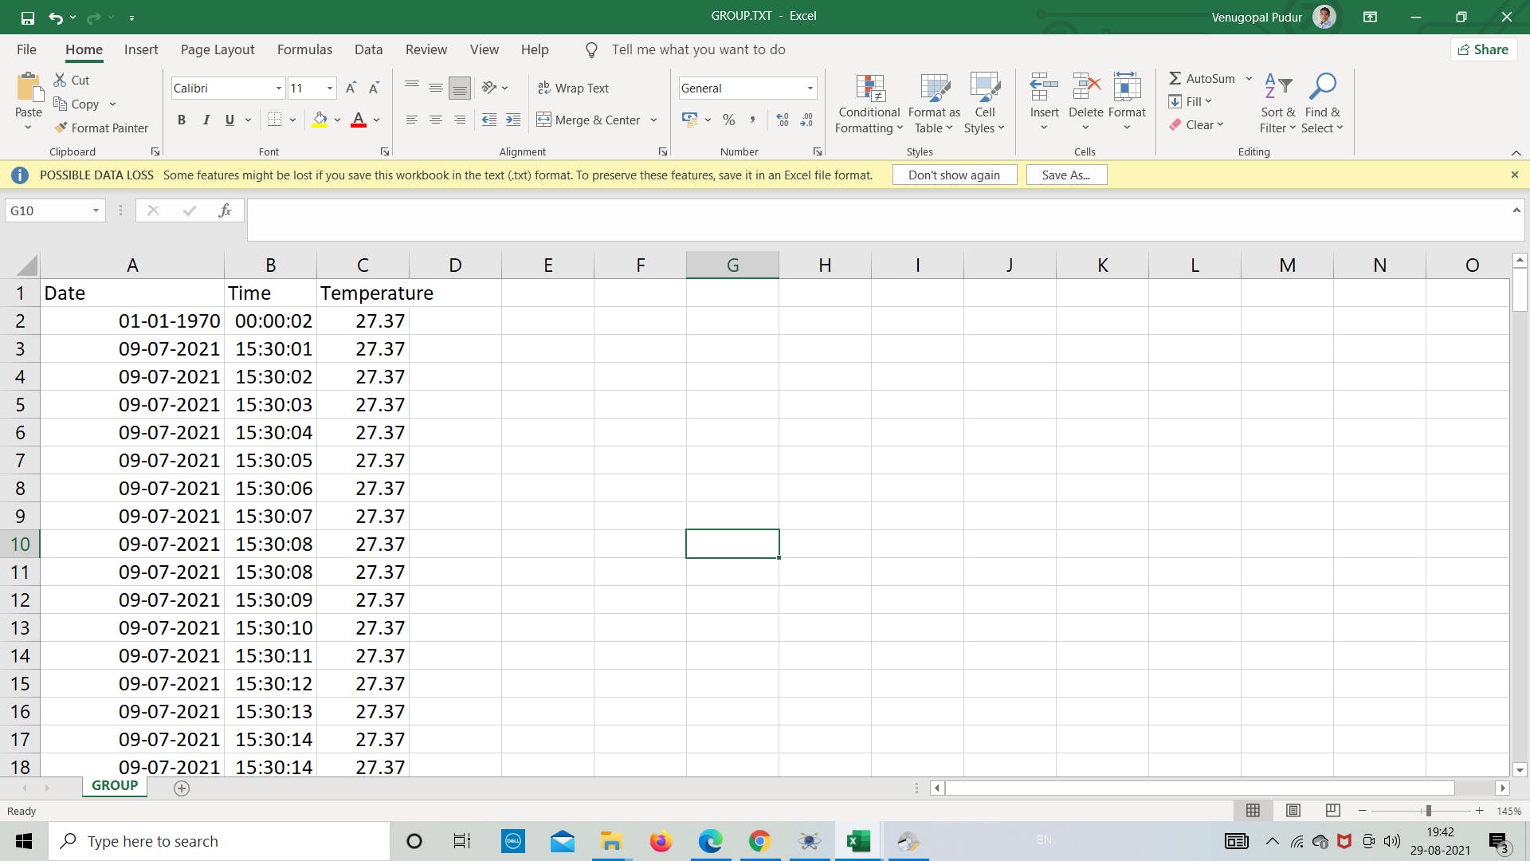
Task: Adjust the zoom slider handle
Action: click(1428, 811)
